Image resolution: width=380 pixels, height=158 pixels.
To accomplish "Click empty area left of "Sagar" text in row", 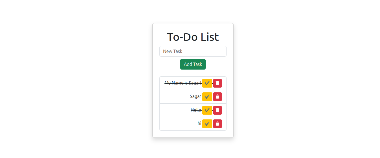I will (174, 97).
